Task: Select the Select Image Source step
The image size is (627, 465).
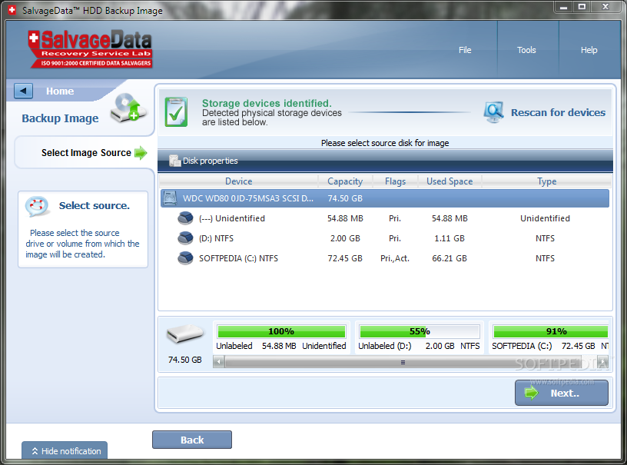Action: pyautogui.click(x=86, y=153)
